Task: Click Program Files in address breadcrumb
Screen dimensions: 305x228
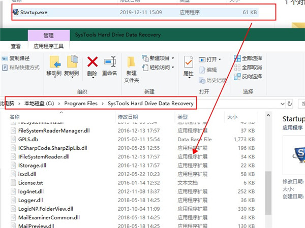Action: point(81,104)
